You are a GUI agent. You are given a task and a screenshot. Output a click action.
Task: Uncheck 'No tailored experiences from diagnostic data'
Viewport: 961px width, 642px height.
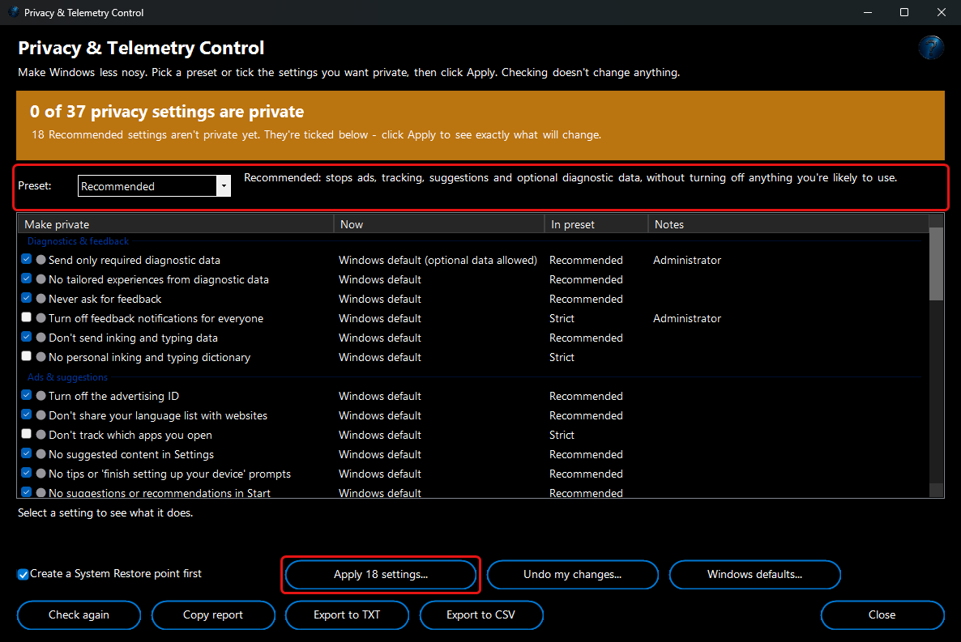click(27, 278)
